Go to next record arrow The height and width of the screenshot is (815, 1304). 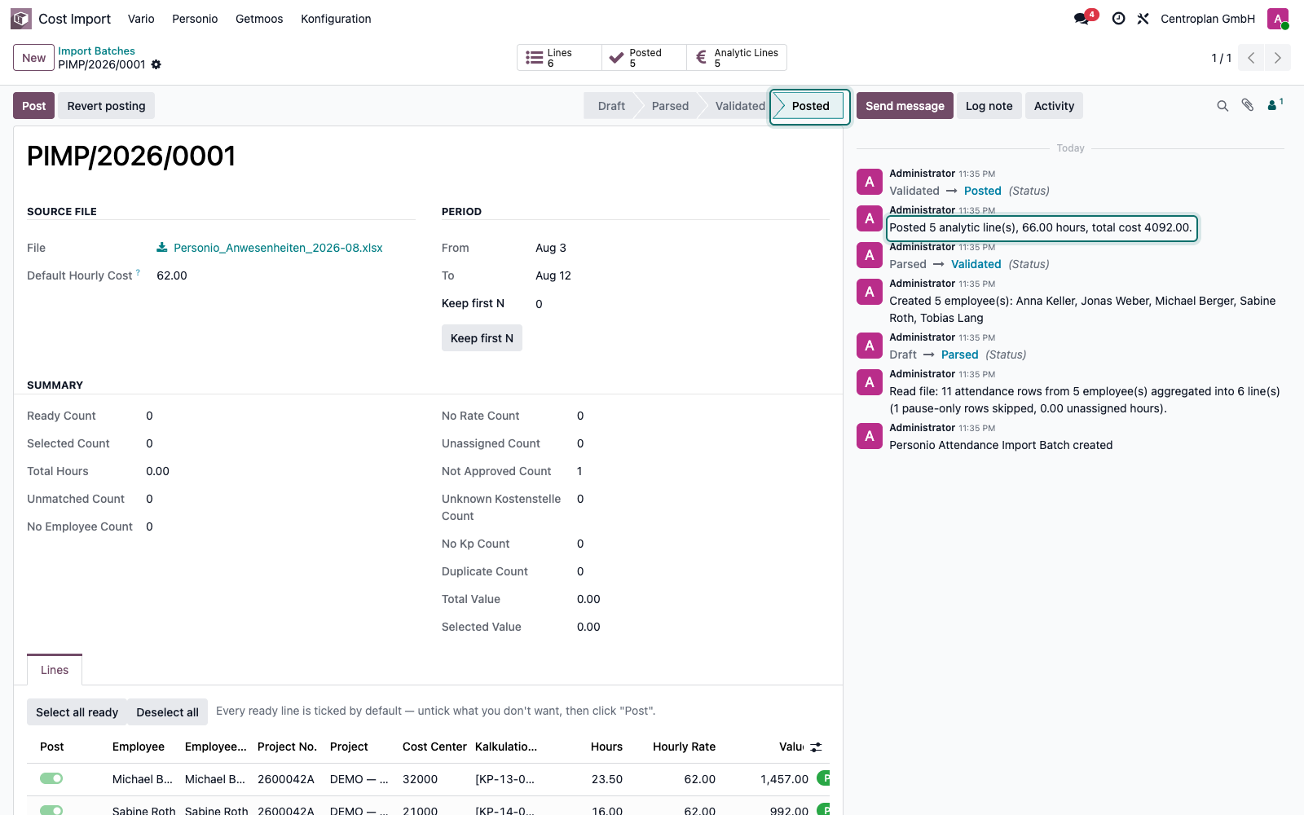1277,58
